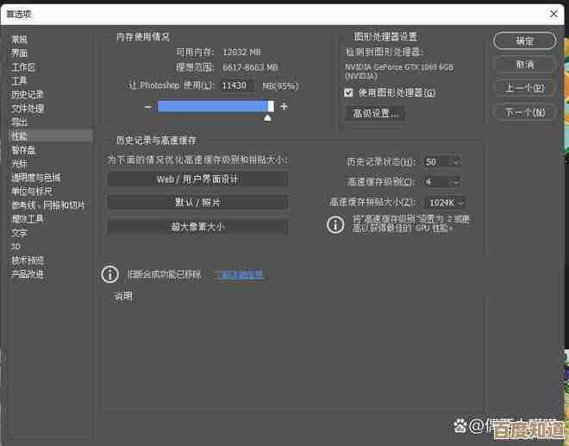This screenshot has height=446, width=569.
Task: Click the Photoshop memory input field 11430
Action: [x=238, y=85]
